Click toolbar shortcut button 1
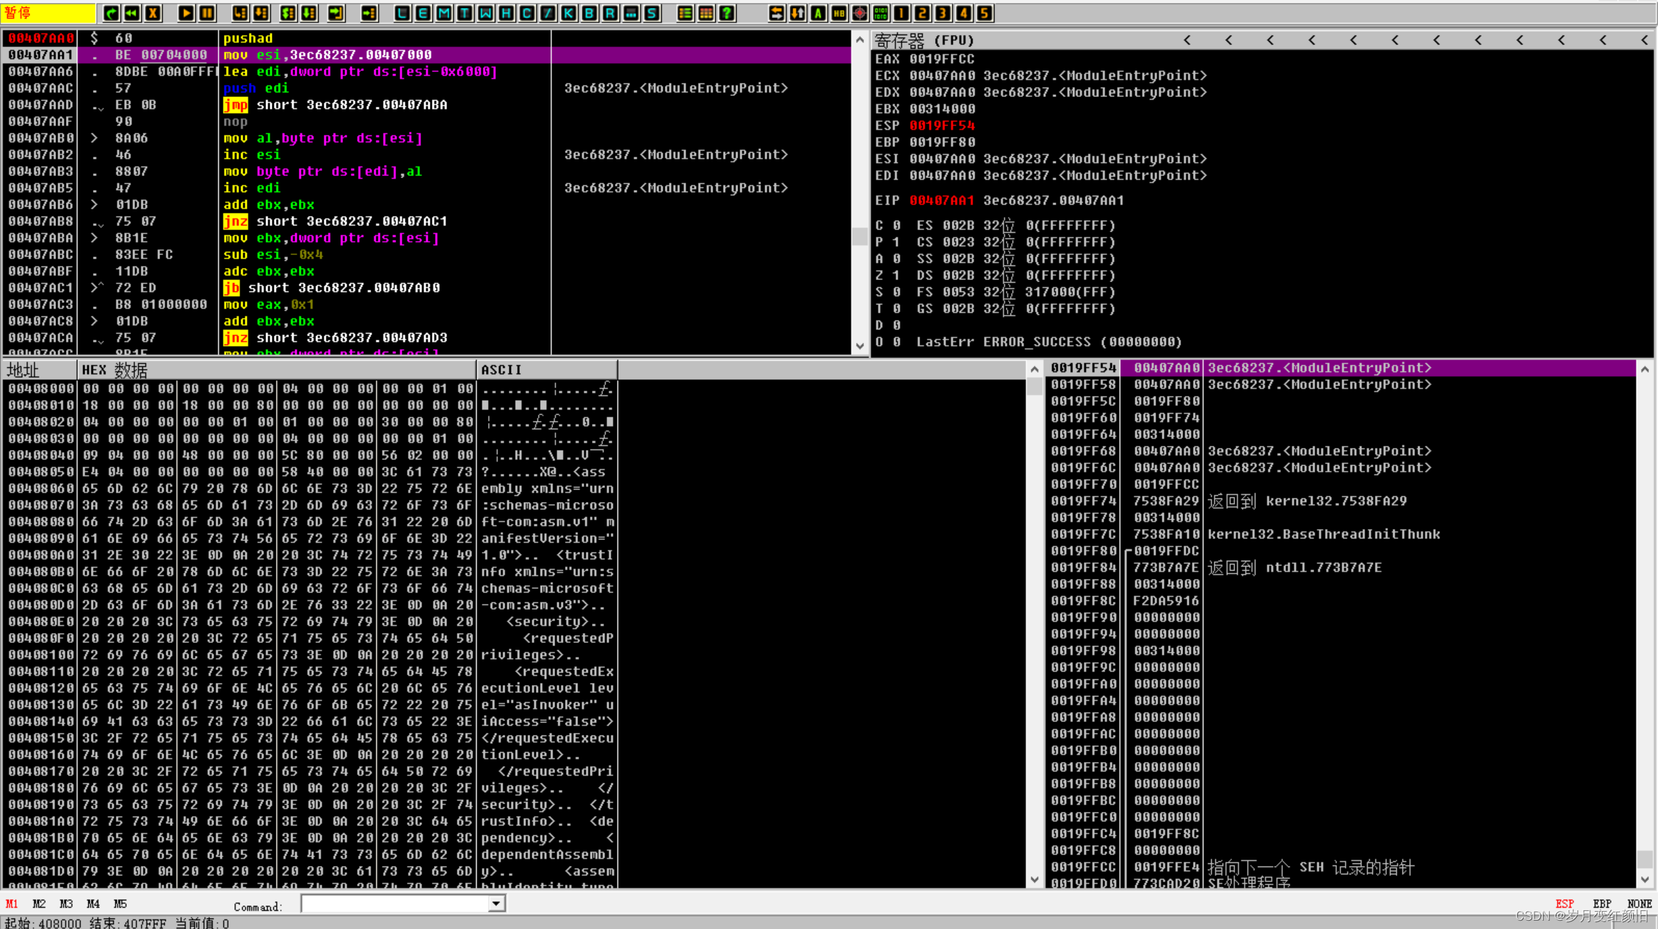 (x=901, y=13)
